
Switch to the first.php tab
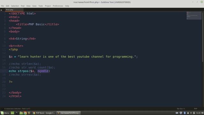[x=14, y=10]
